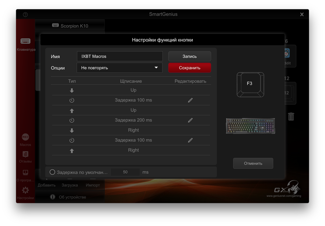Click the default delay 50 ms field

coord(125,172)
